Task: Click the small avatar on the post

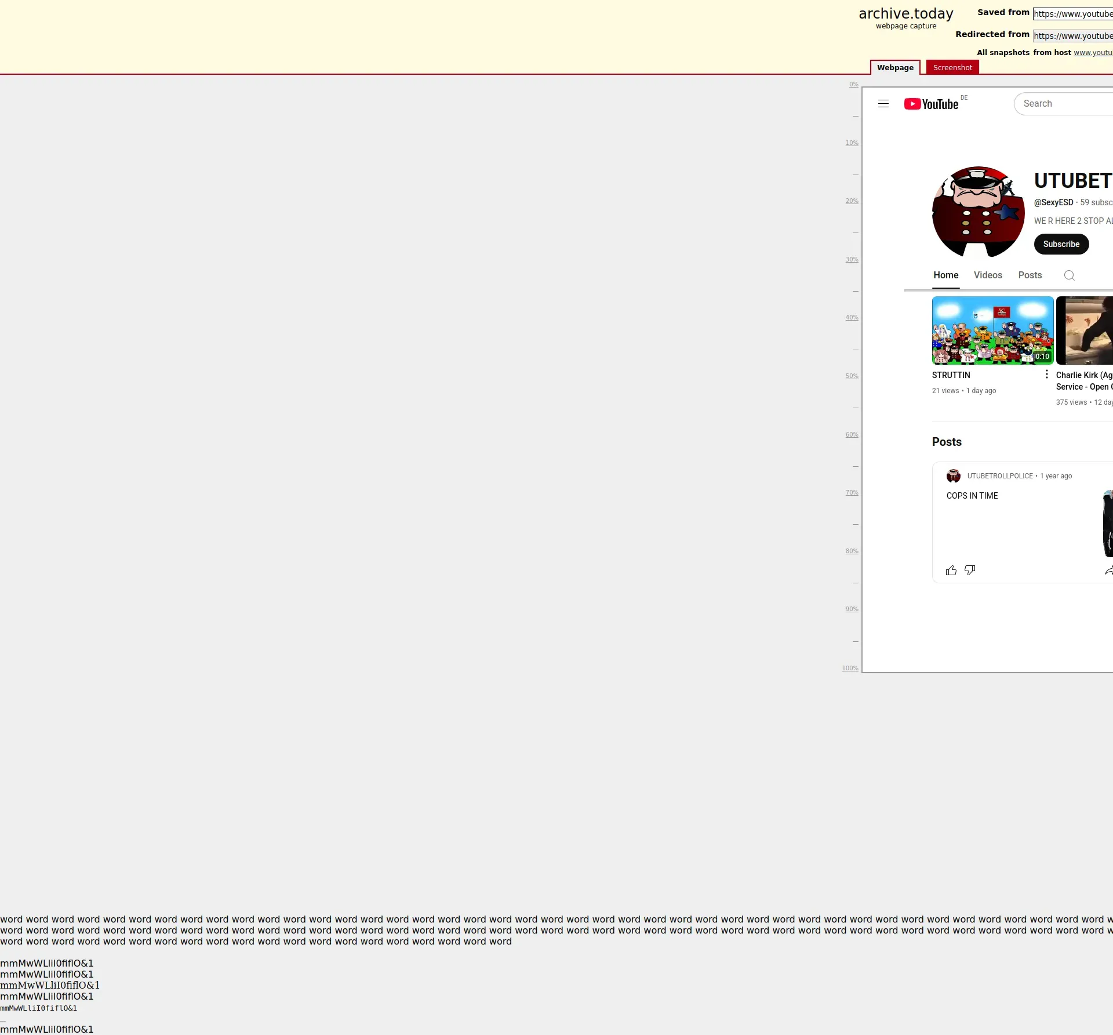Action: tap(954, 476)
